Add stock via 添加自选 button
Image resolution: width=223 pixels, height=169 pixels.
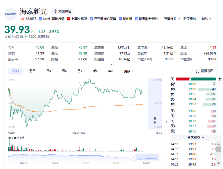coord(62,11)
